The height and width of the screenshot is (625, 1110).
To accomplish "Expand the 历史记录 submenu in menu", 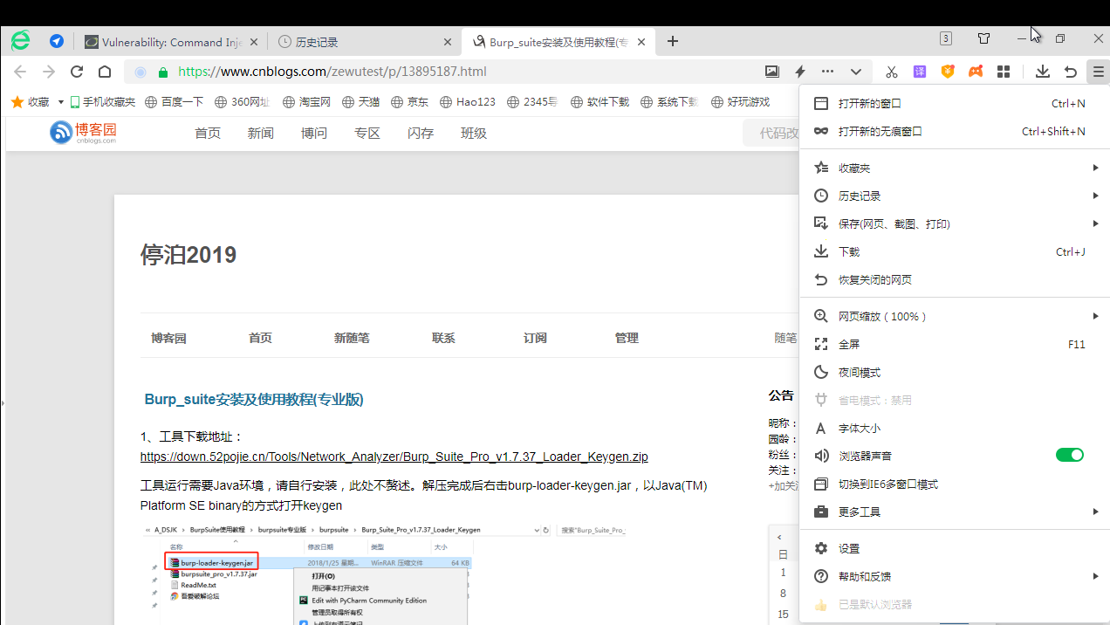I will pyautogui.click(x=954, y=196).
